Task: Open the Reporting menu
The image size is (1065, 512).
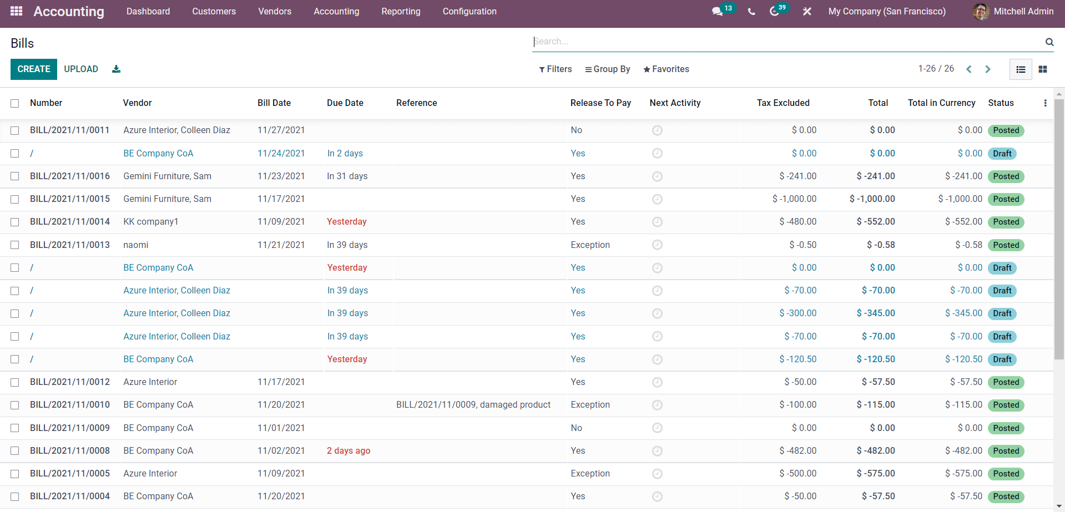Action: click(x=401, y=12)
